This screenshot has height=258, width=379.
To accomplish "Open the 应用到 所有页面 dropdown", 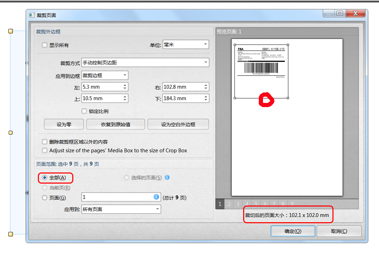I will (x=121, y=209).
